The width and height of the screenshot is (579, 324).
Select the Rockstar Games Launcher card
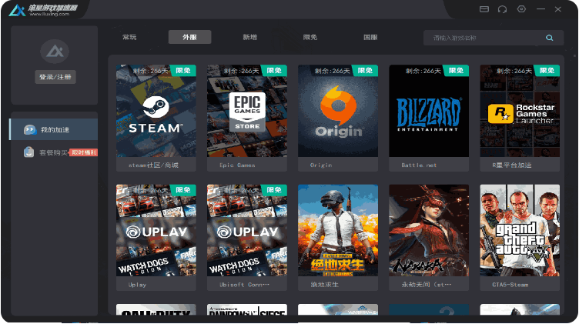tap(520, 118)
